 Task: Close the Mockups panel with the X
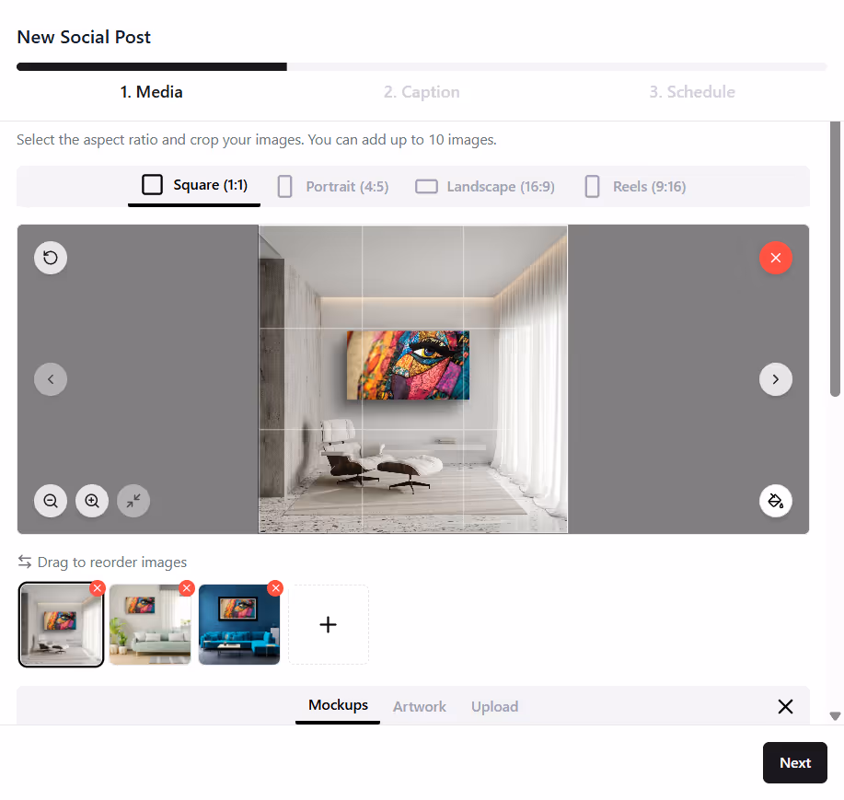pos(785,706)
